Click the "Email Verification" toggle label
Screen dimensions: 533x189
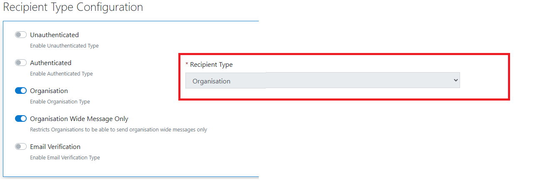[x=55, y=147]
